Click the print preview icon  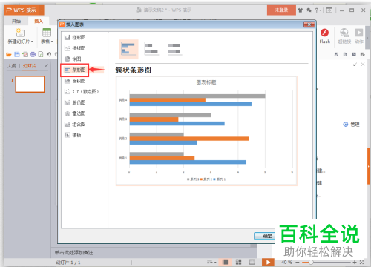pos(41,54)
